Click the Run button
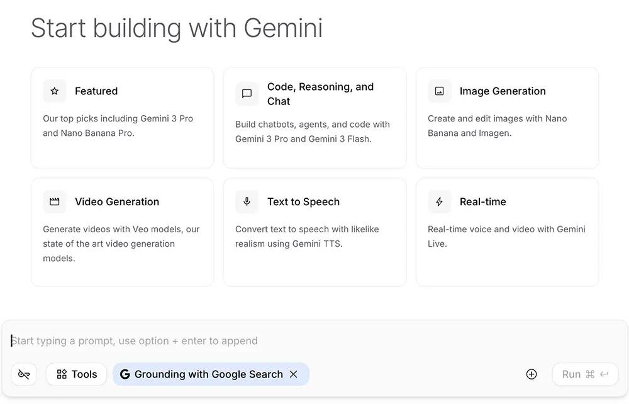The image size is (629, 404). (x=585, y=374)
